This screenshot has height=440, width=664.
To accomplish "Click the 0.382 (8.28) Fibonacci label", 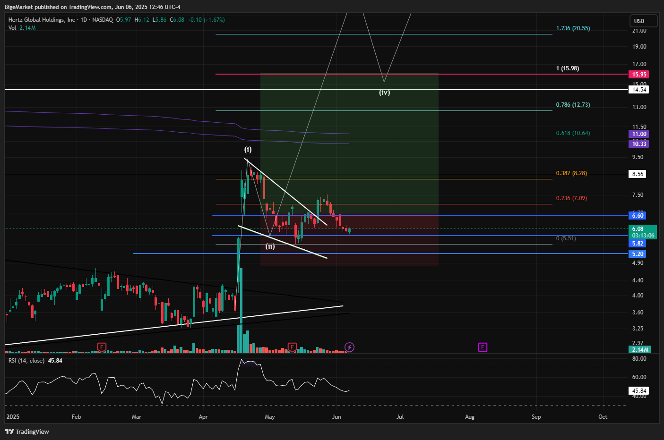I will [x=571, y=173].
